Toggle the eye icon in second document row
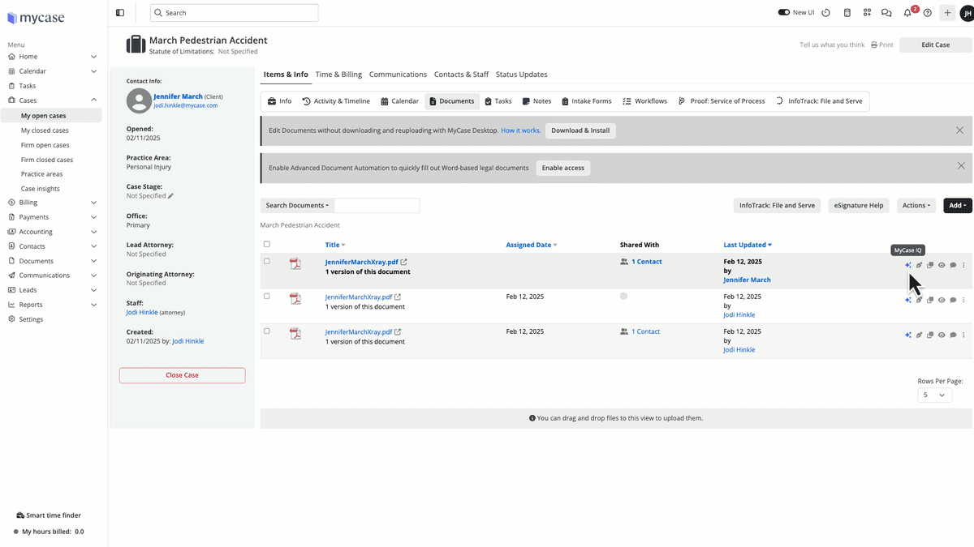 tap(942, 300)
